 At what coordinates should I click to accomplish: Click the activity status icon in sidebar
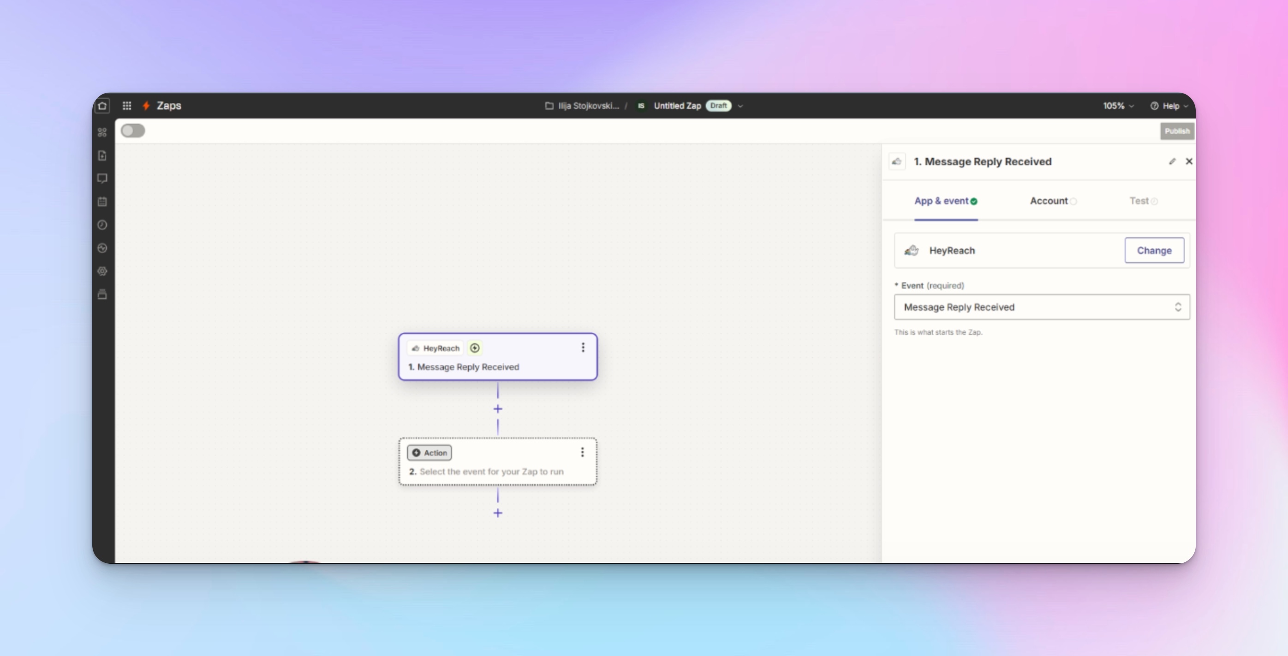[x=102, y=248]
